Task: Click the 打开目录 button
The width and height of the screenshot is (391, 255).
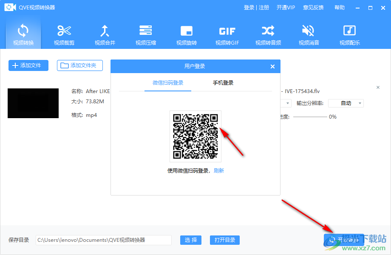Action: (x=225, y=240)
